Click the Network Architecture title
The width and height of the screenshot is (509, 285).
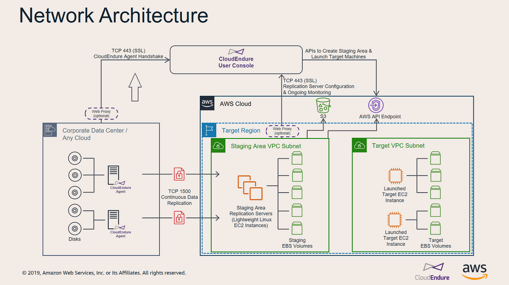pos(114,15)
